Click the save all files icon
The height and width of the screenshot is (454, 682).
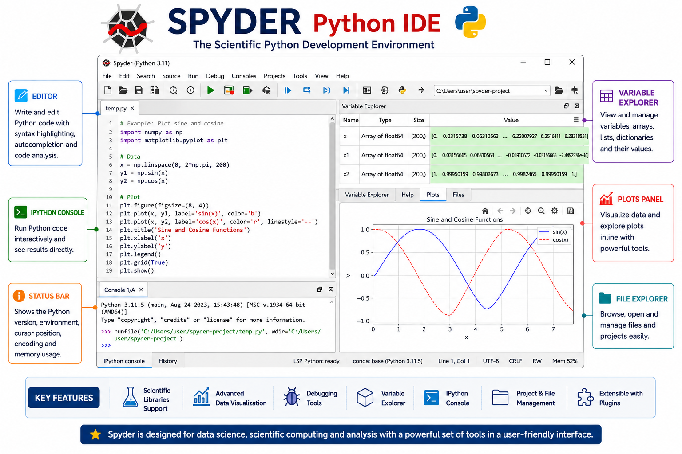pos(155,90)
